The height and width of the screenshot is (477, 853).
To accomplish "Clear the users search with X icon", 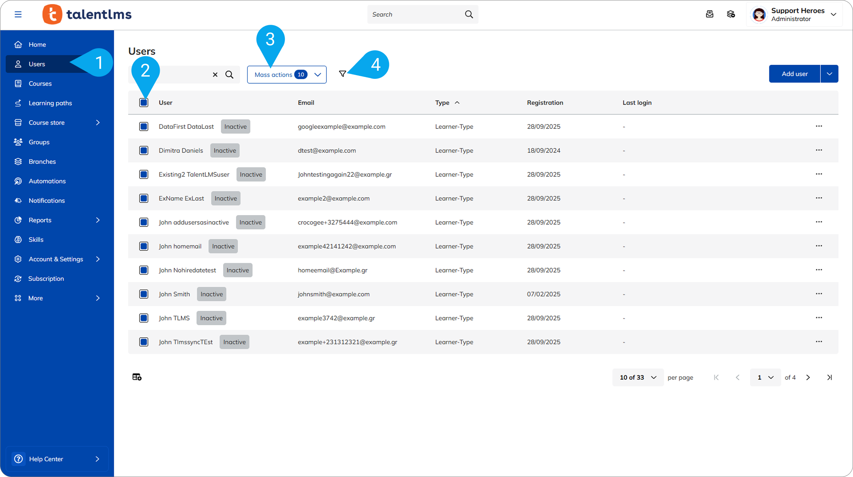I will coord(215,75).
